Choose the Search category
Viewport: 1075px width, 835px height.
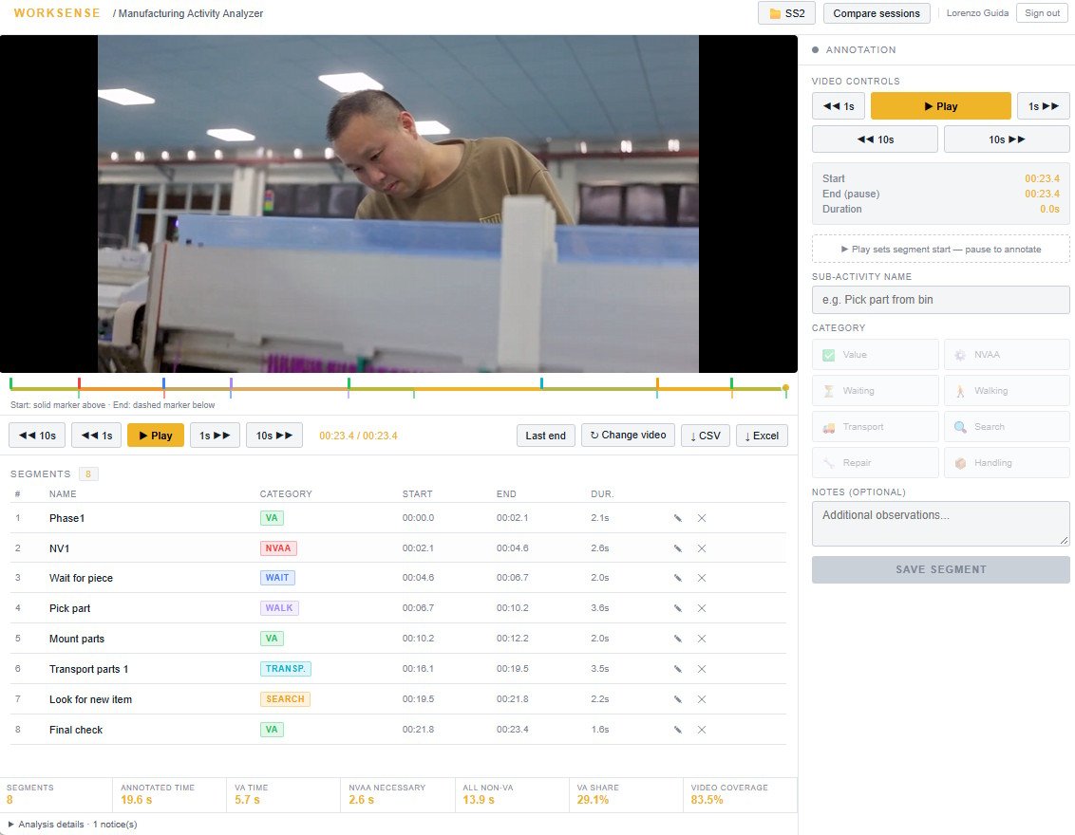tap(1007, 427)
